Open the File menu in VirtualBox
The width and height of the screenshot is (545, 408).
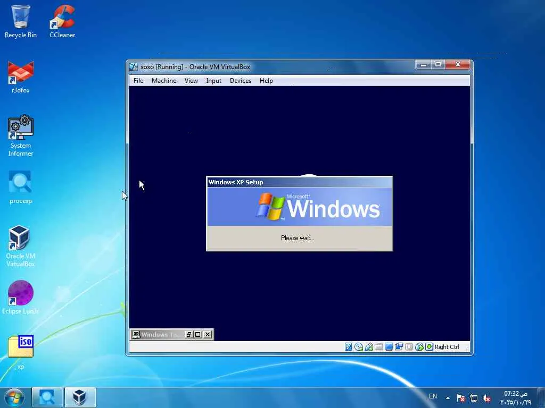[138, 81]
